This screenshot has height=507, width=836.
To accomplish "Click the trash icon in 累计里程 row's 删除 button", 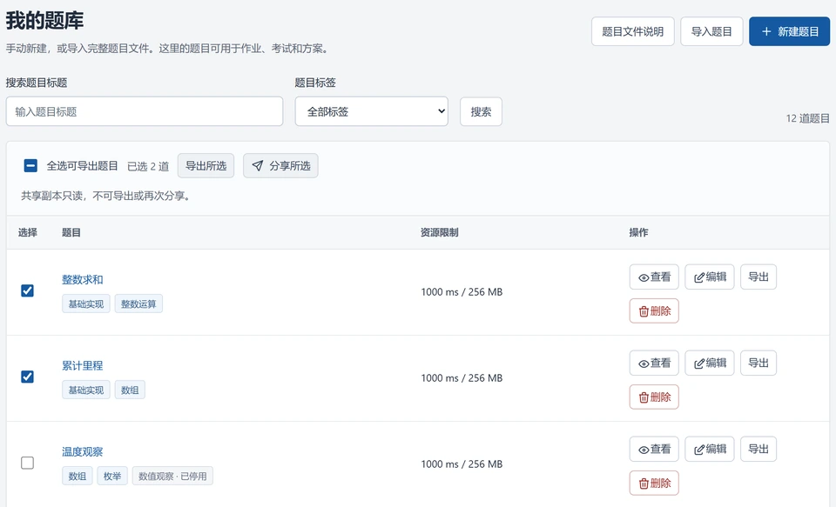I will [x=644, y=397].
